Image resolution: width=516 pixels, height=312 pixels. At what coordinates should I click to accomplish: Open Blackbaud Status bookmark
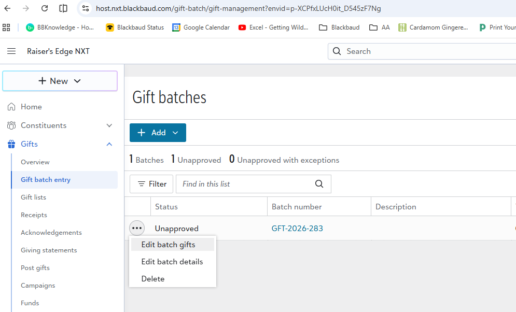click(x=135, y=27)
